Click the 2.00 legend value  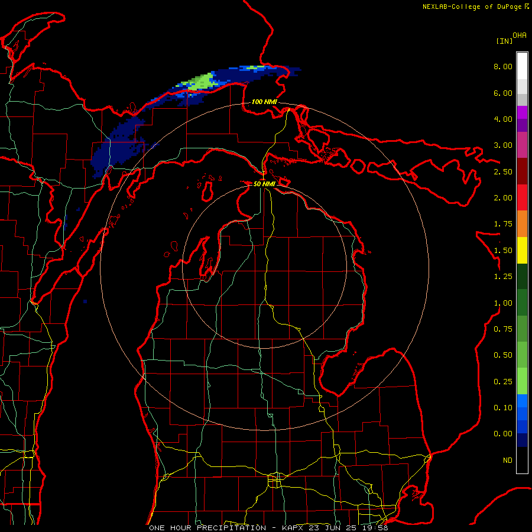pyautogui.click(x=503, y=198)
